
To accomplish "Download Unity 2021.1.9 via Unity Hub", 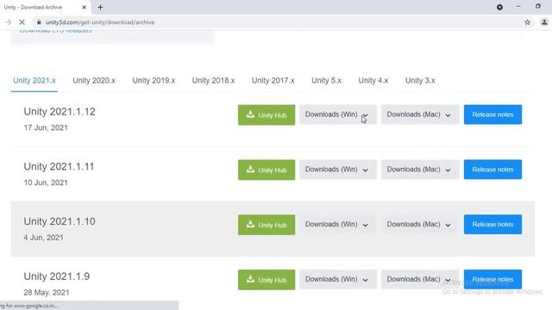I will 267,280.
